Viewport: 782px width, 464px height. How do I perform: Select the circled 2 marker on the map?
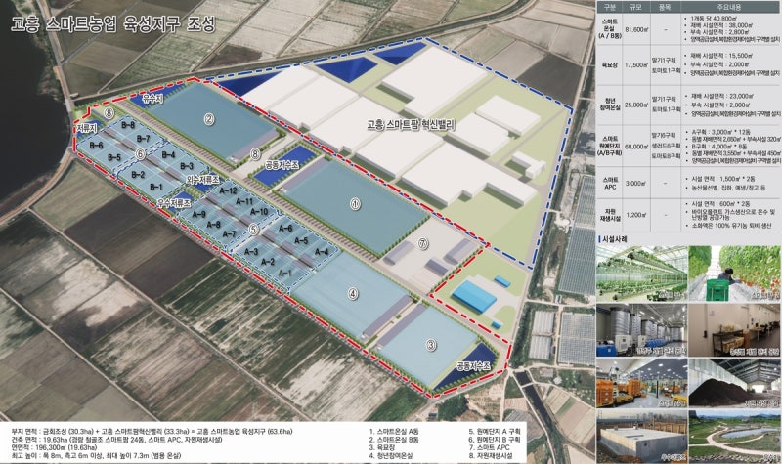(209, 118)
